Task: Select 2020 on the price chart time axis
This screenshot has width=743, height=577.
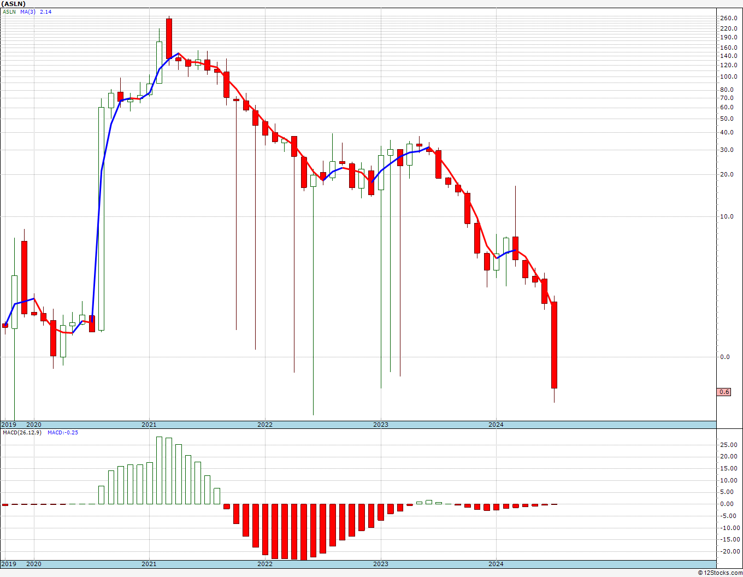Action: [x=34, y=425]
